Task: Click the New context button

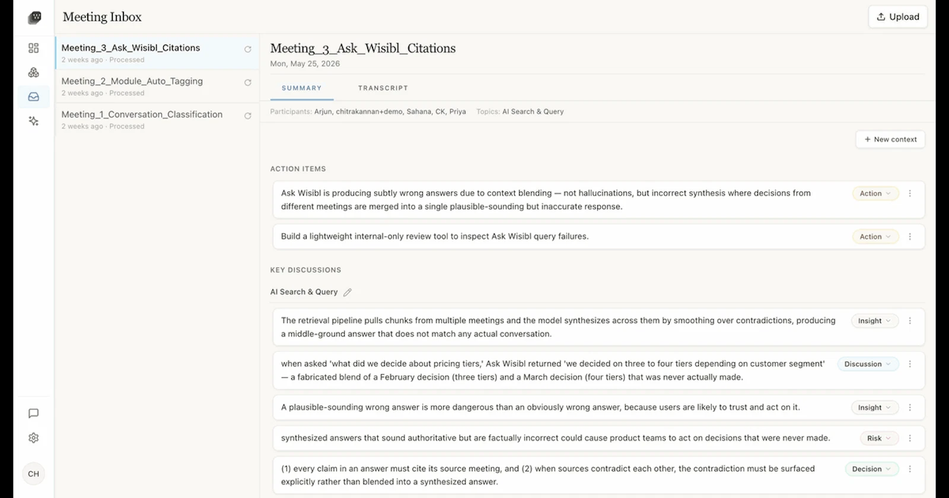Action: pos(890,139)
